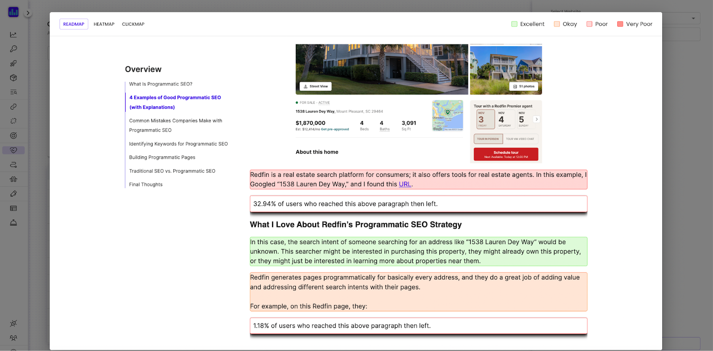Open the table layout icon in sidebar
The height and width of the screenshot is (351, 713).
13,208
